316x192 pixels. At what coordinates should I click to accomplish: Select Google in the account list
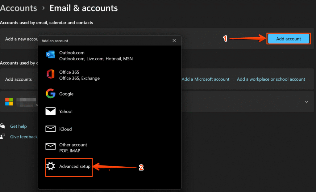click(110, 94)
